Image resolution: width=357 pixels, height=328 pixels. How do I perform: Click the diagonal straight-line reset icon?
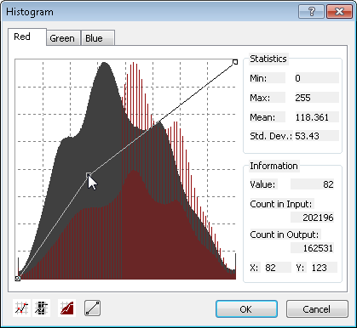(93, 308)
